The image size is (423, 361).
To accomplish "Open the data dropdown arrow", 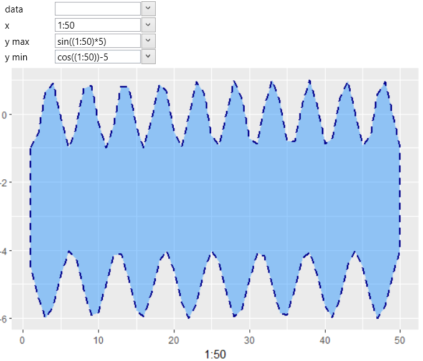I will 148,9.
